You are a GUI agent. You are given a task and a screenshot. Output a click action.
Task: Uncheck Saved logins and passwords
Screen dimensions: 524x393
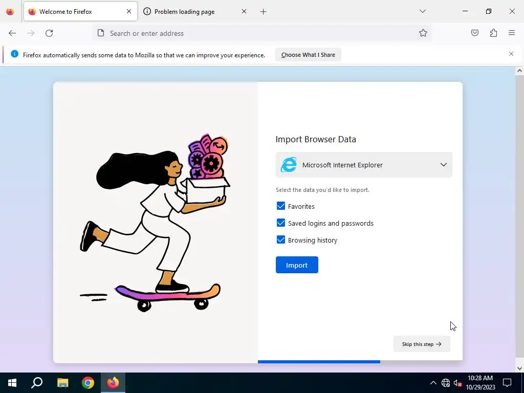pos(281,223)
